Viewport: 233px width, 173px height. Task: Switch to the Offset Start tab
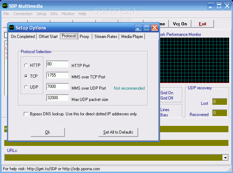click(48, 37)
